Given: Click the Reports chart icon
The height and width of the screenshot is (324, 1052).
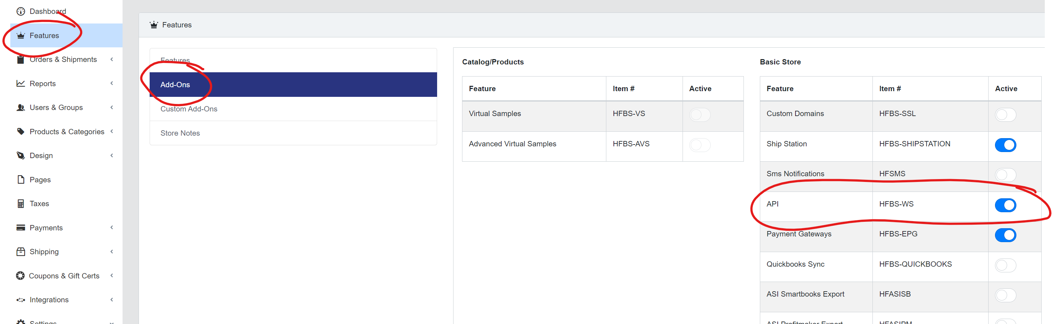Looking at the screenshot, I should (20, 84).
